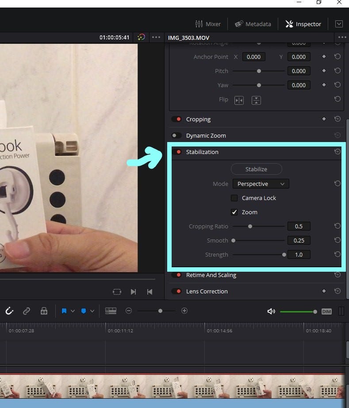The height and width of the screenshot is (408, 349).
Task: Toggle the DIM audio button
Action: tap(326, 312)
